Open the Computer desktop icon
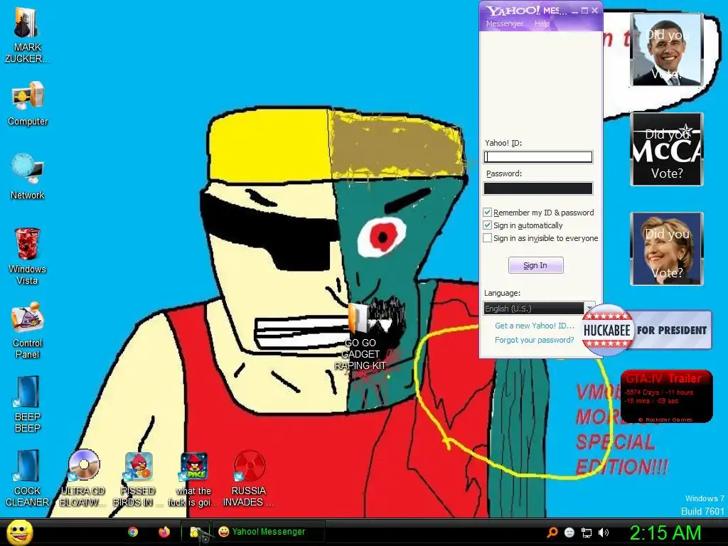This screenshot has height=546, width=728. pyautogui.click(x=28, y=103)
